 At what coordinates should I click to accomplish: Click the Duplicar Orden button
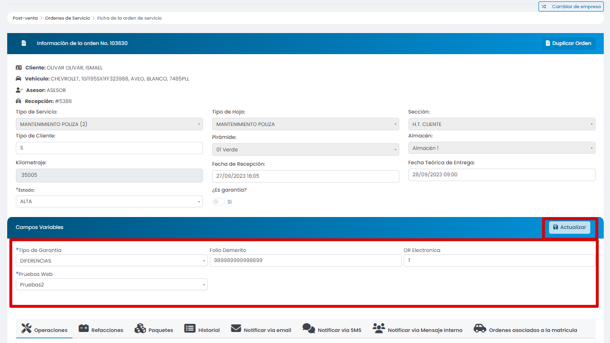569,43
